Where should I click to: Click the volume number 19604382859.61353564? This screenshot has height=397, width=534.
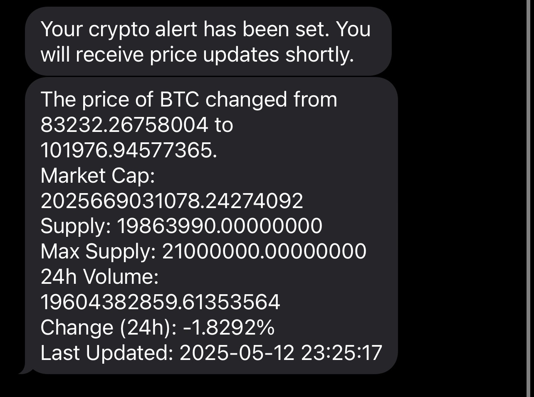(160, 302)
